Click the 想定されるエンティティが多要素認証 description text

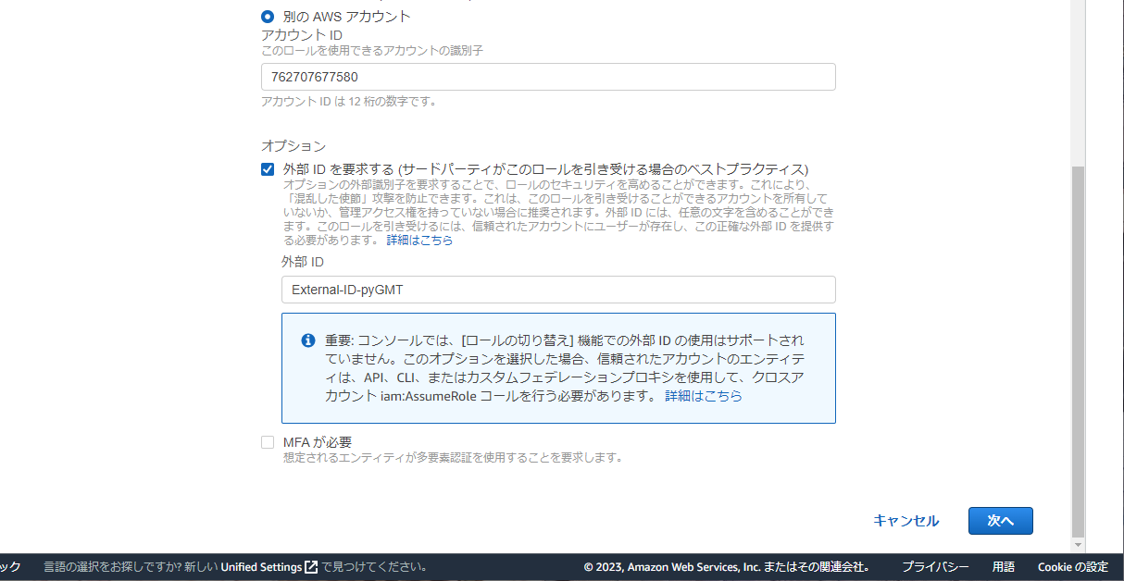coord(453,457)
